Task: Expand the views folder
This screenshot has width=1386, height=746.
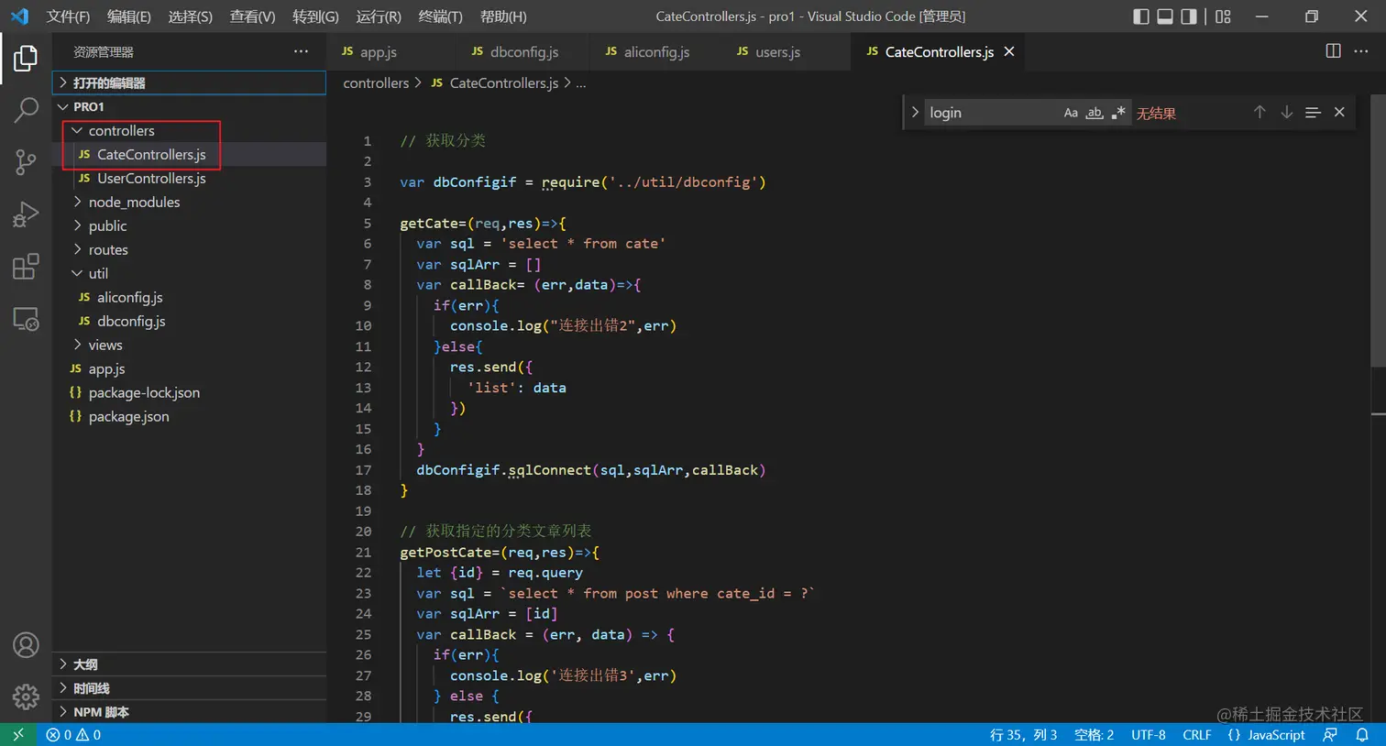Action: point(189,345)
